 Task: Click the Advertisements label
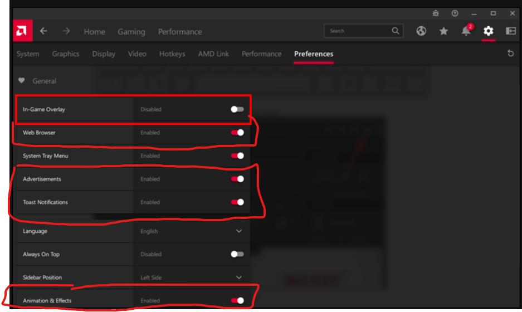pyautogui.click(x=42, y=179)
